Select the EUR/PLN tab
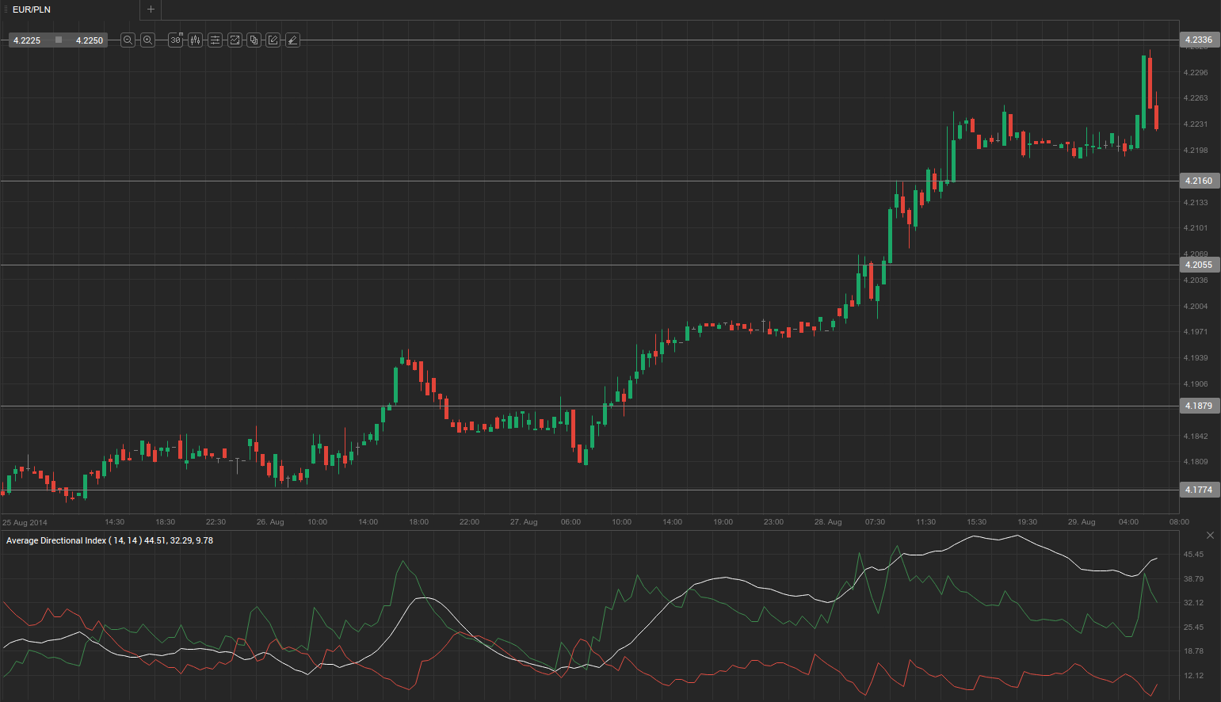The image size is (1221, 702). (x=32, y=10)
